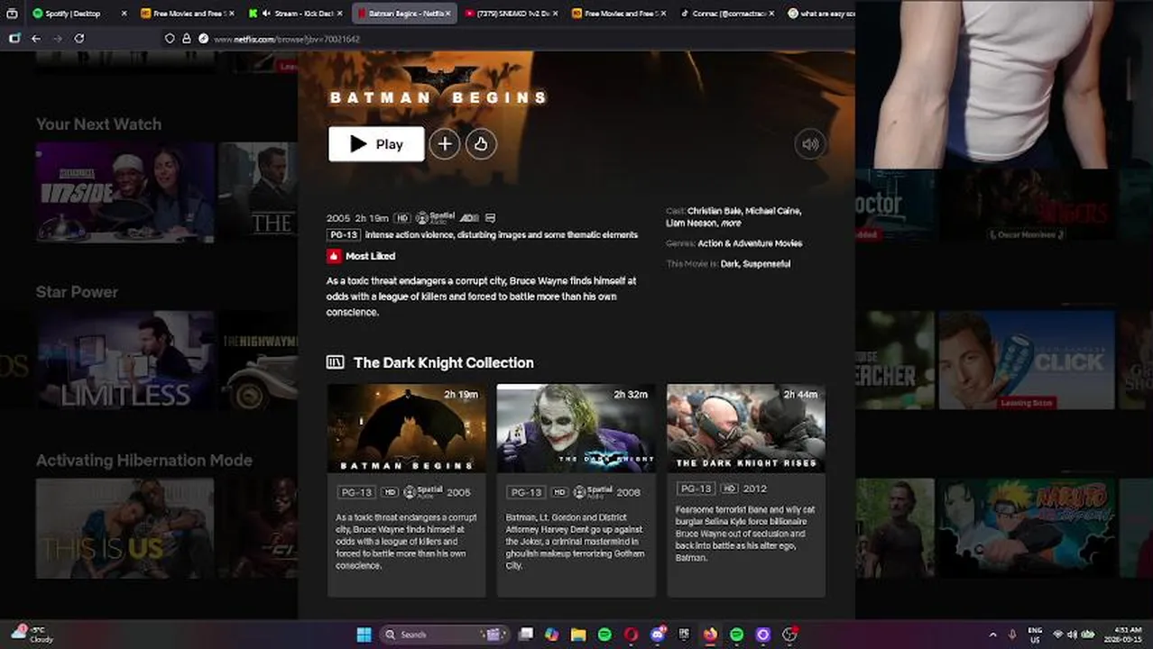Toggle the trailer sound speaker icon
The height and width of the screenshot is (649, 1153).
[x=810, y=144]
